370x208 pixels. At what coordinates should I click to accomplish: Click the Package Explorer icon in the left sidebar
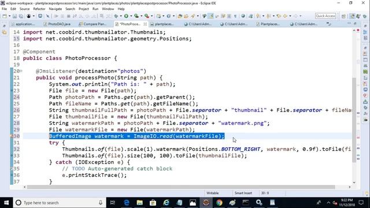(x=4, y=32)
